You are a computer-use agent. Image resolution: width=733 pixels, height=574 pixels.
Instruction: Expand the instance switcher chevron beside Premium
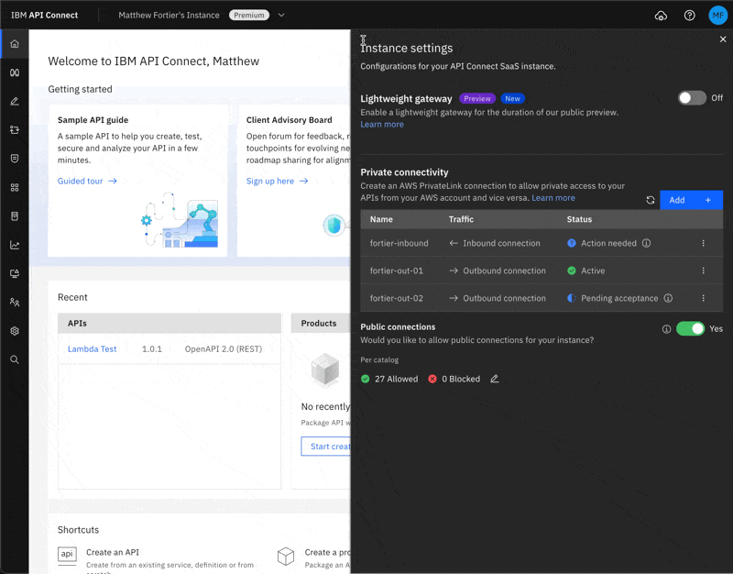pos(281,16)
